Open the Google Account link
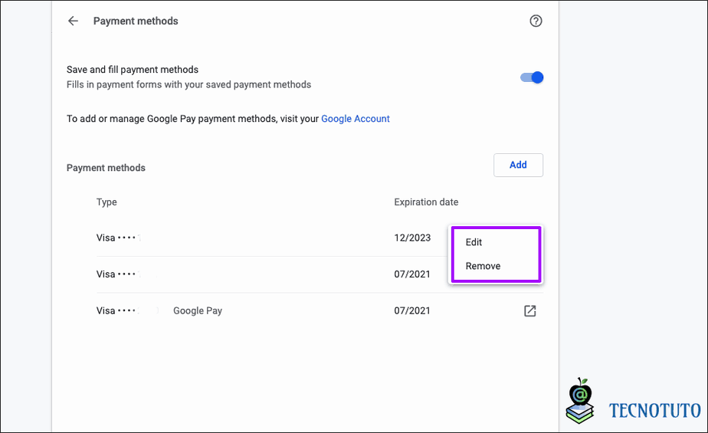The height and width of the screenshot is (433, 708). pyautogui.click(x=356, y=119)
